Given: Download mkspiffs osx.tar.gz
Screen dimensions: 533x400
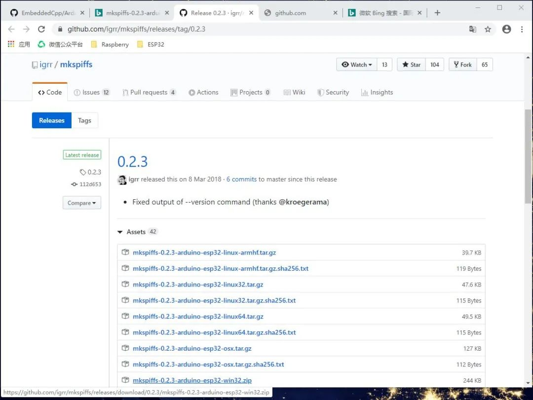Looking at the screenshot, I should pos(192,348).
